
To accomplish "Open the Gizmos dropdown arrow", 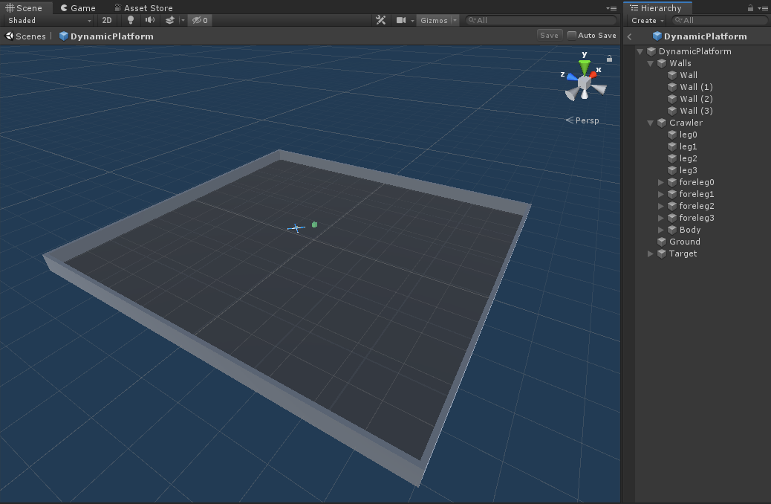I will (x=455, y=20).
